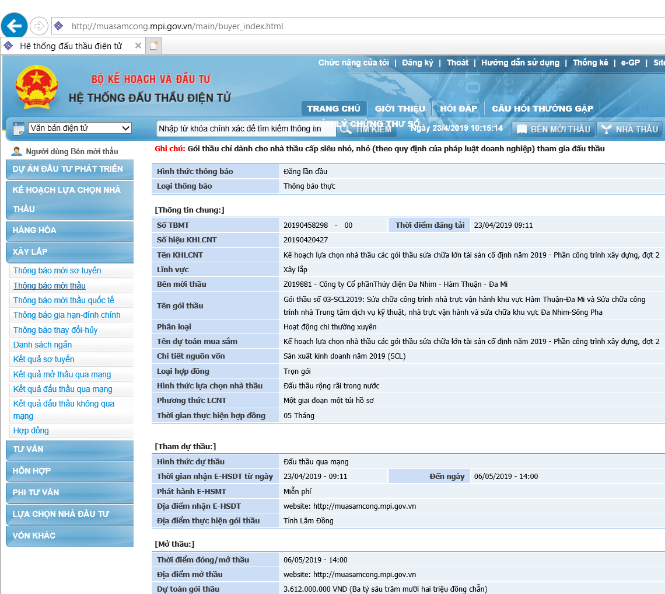Image resolution: width=665 pixels, height=594 pixels.
Task: Open Hướng dẫn sử dụng link
Action: tap(520, 63)
